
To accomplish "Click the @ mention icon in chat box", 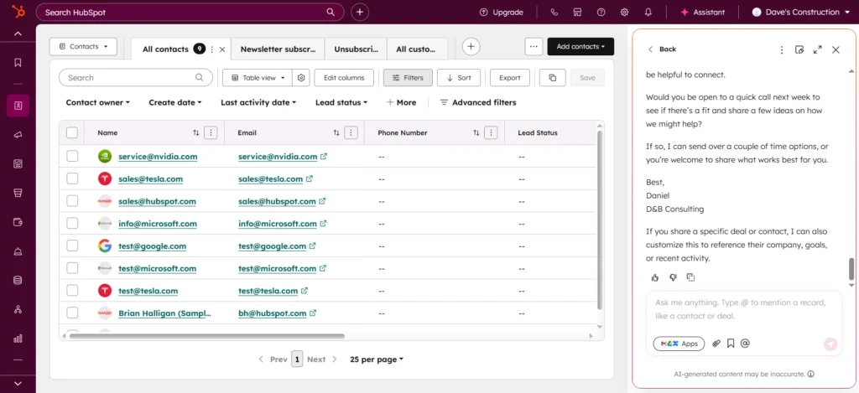I will click(745, 344).
